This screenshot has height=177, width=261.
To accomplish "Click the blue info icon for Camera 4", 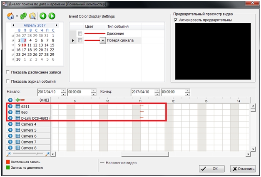I will (10, 124).
